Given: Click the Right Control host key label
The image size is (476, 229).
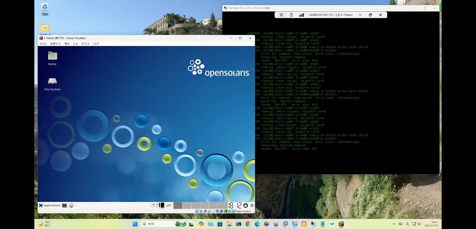Looking at the screenshot, I should click(243, 211).
